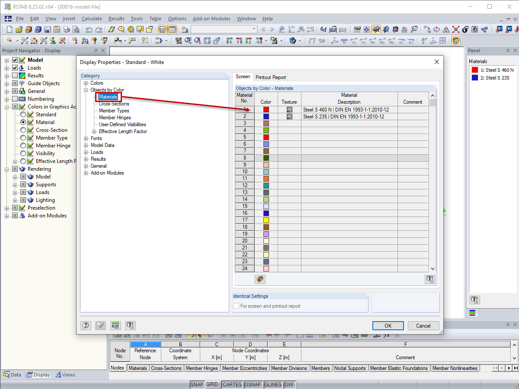Image resolution: width=519 pixels, height=389 pixels.
Task: Switch to the Printout Report tab
Action: point(271,77)
